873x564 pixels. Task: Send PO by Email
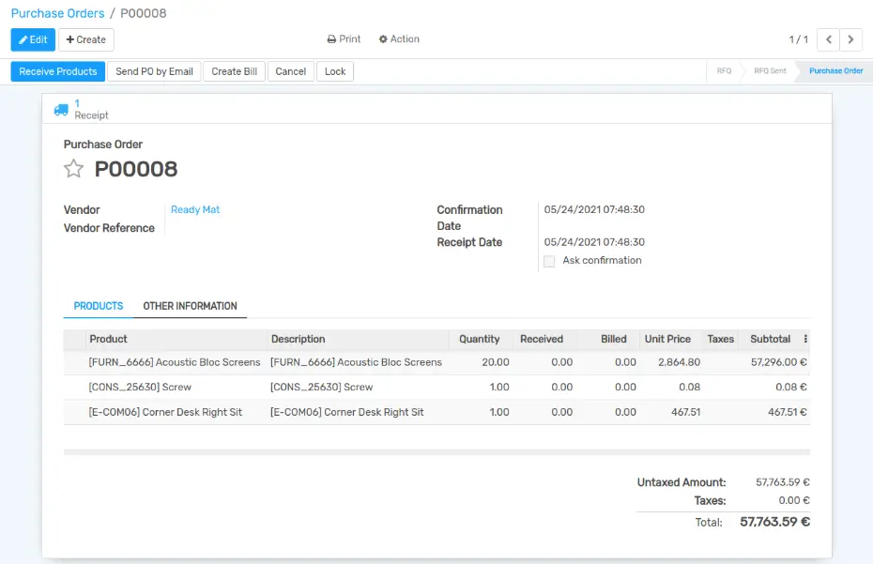(x=154, y=71)
